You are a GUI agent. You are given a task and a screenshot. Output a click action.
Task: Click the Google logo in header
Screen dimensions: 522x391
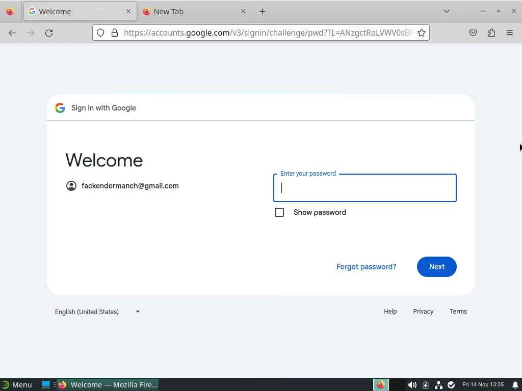60,108
